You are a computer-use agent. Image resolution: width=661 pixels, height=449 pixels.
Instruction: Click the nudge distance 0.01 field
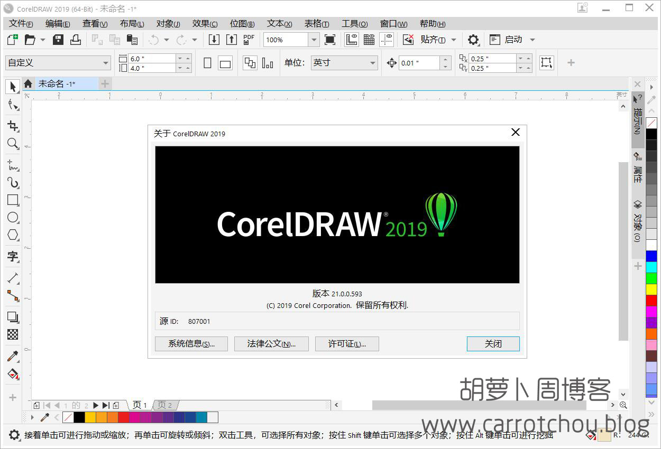click(x=419, y=63)
